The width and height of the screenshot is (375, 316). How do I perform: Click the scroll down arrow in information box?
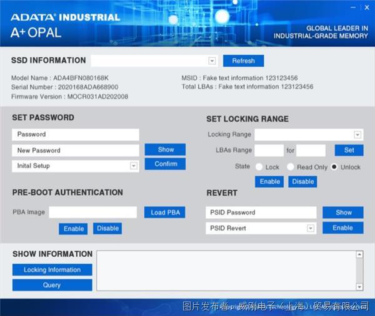click(x=359, y=287)
